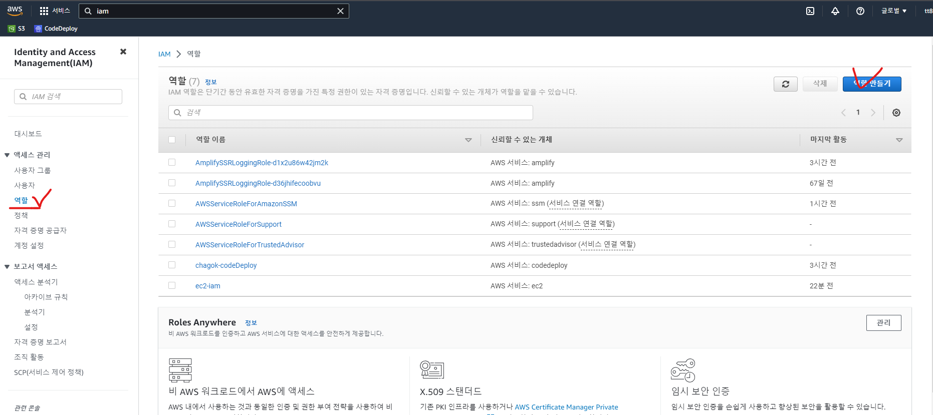933x415 pixels.
Task: Open SCP(서비스 제어 정책) in the sidebar
Action: tap(49, 372)
